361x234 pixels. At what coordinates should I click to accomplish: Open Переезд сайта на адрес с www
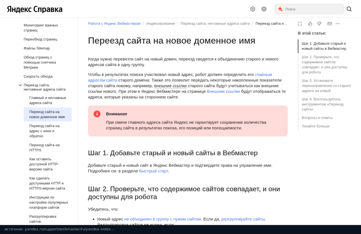44,131
